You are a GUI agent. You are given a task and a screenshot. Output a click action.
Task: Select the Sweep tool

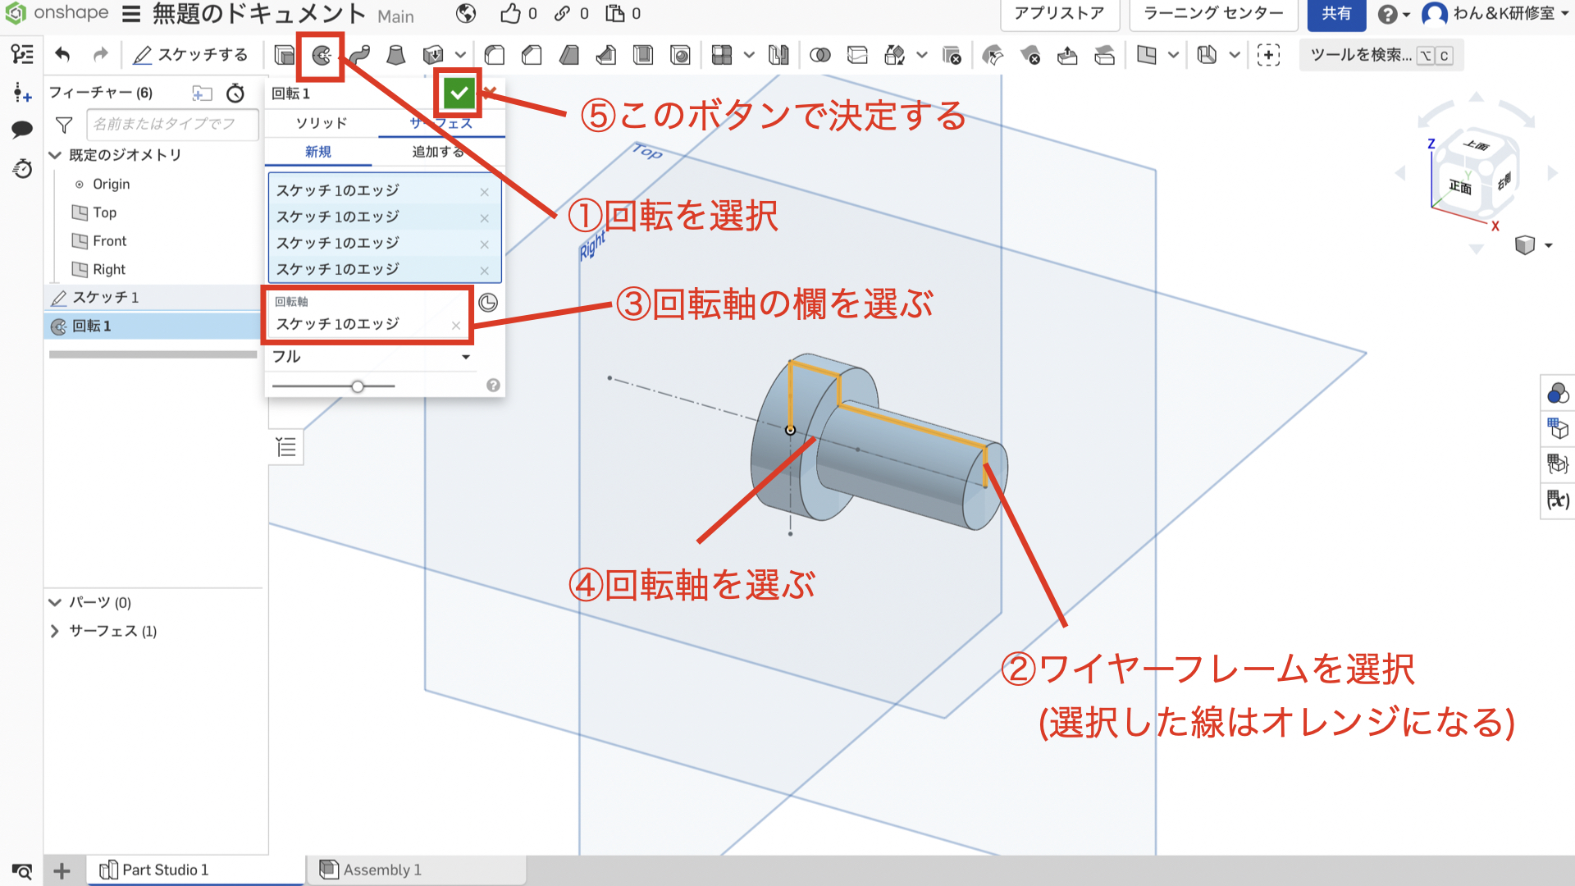359,55
